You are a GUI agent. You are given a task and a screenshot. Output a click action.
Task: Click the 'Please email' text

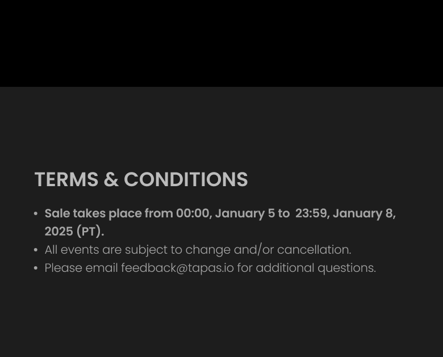[x=81, y=268]
